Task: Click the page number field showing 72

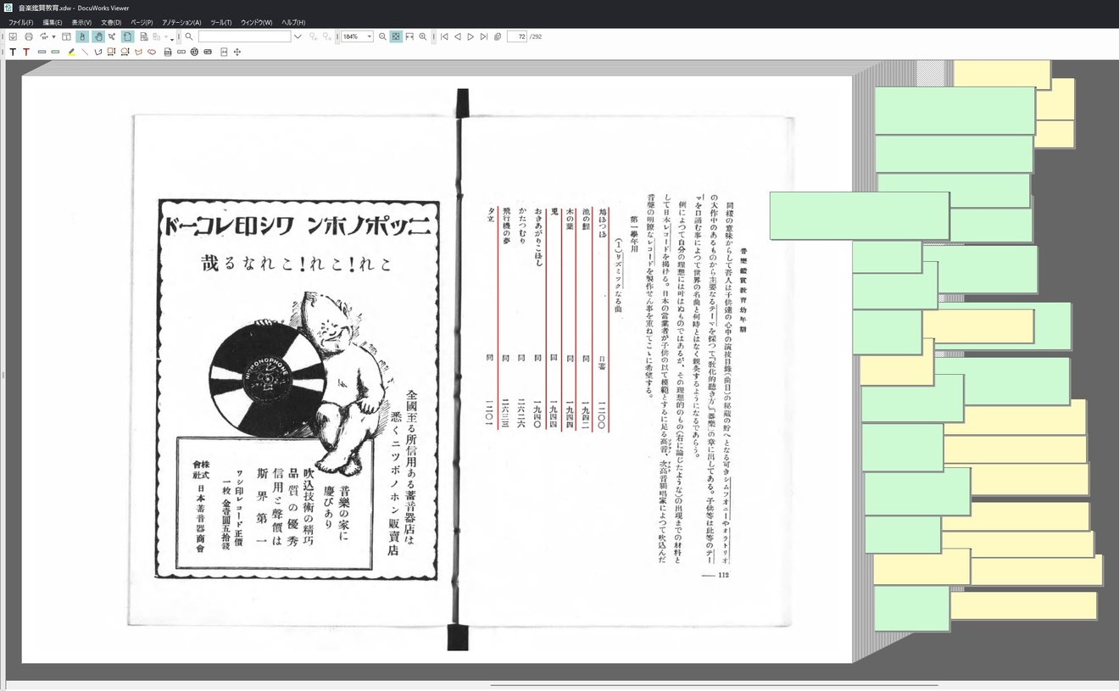Action: (517, 36)
